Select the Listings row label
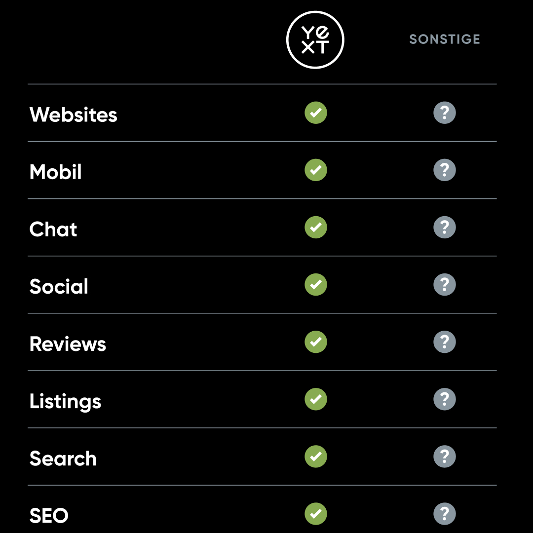The height and width of the screenshot is (533, 533). (65, 401)
